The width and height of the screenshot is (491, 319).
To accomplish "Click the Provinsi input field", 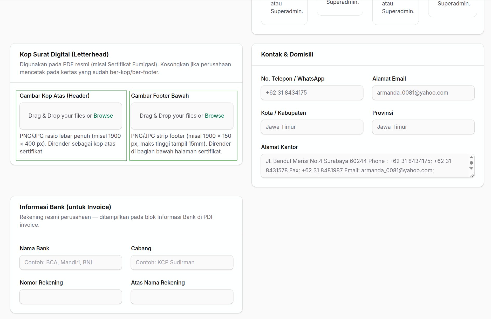I will point(423,127).
